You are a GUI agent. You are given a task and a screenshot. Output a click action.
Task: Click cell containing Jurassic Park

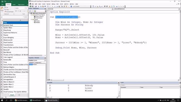click(x=16, y=25)
